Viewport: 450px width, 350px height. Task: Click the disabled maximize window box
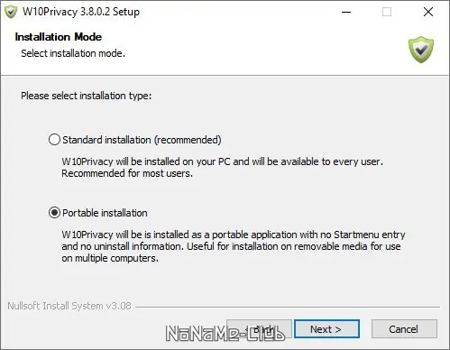pyautogui.click(x=387, y=12)
